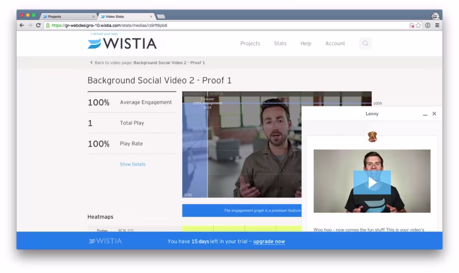The width and height of the screenshot is (459, 273).
Task: Click the Wistia logo in trial banner
Action: (105, 241)
